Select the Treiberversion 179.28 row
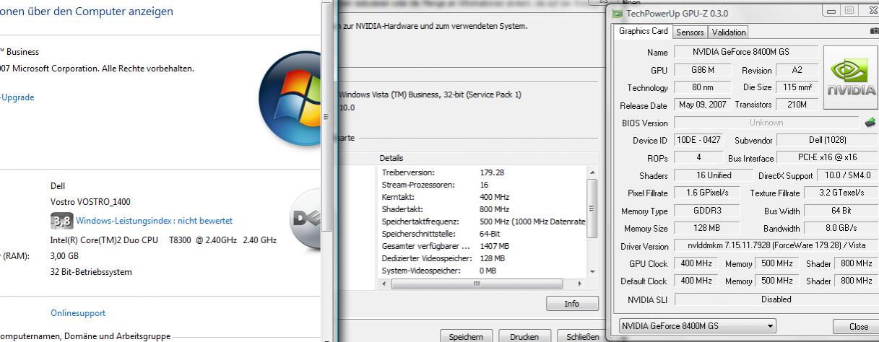879x342 pixels. click(482, 172)
